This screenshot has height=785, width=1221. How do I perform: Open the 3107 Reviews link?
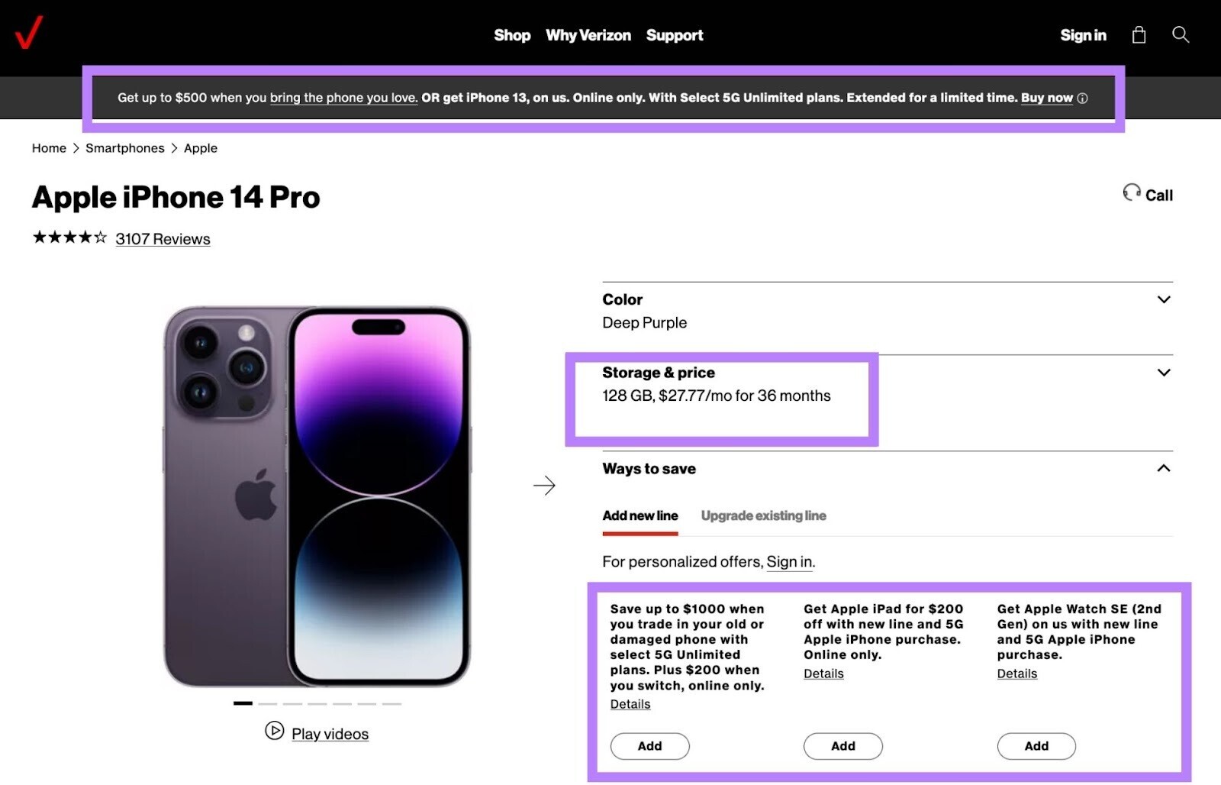tap(163, 238)
